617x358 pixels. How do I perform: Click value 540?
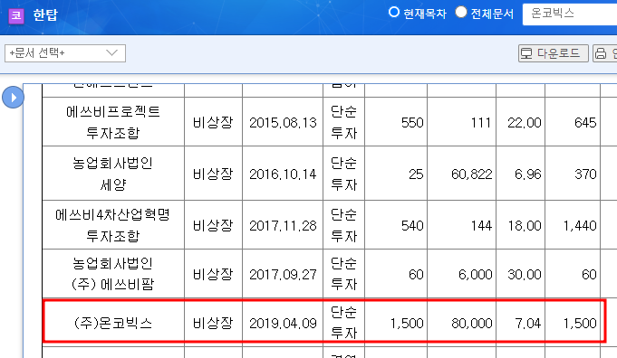[x=412, y=225]
